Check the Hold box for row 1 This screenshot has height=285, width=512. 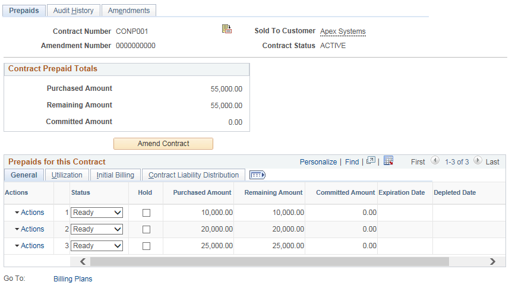pyautogui.click(x=146, y=213)
